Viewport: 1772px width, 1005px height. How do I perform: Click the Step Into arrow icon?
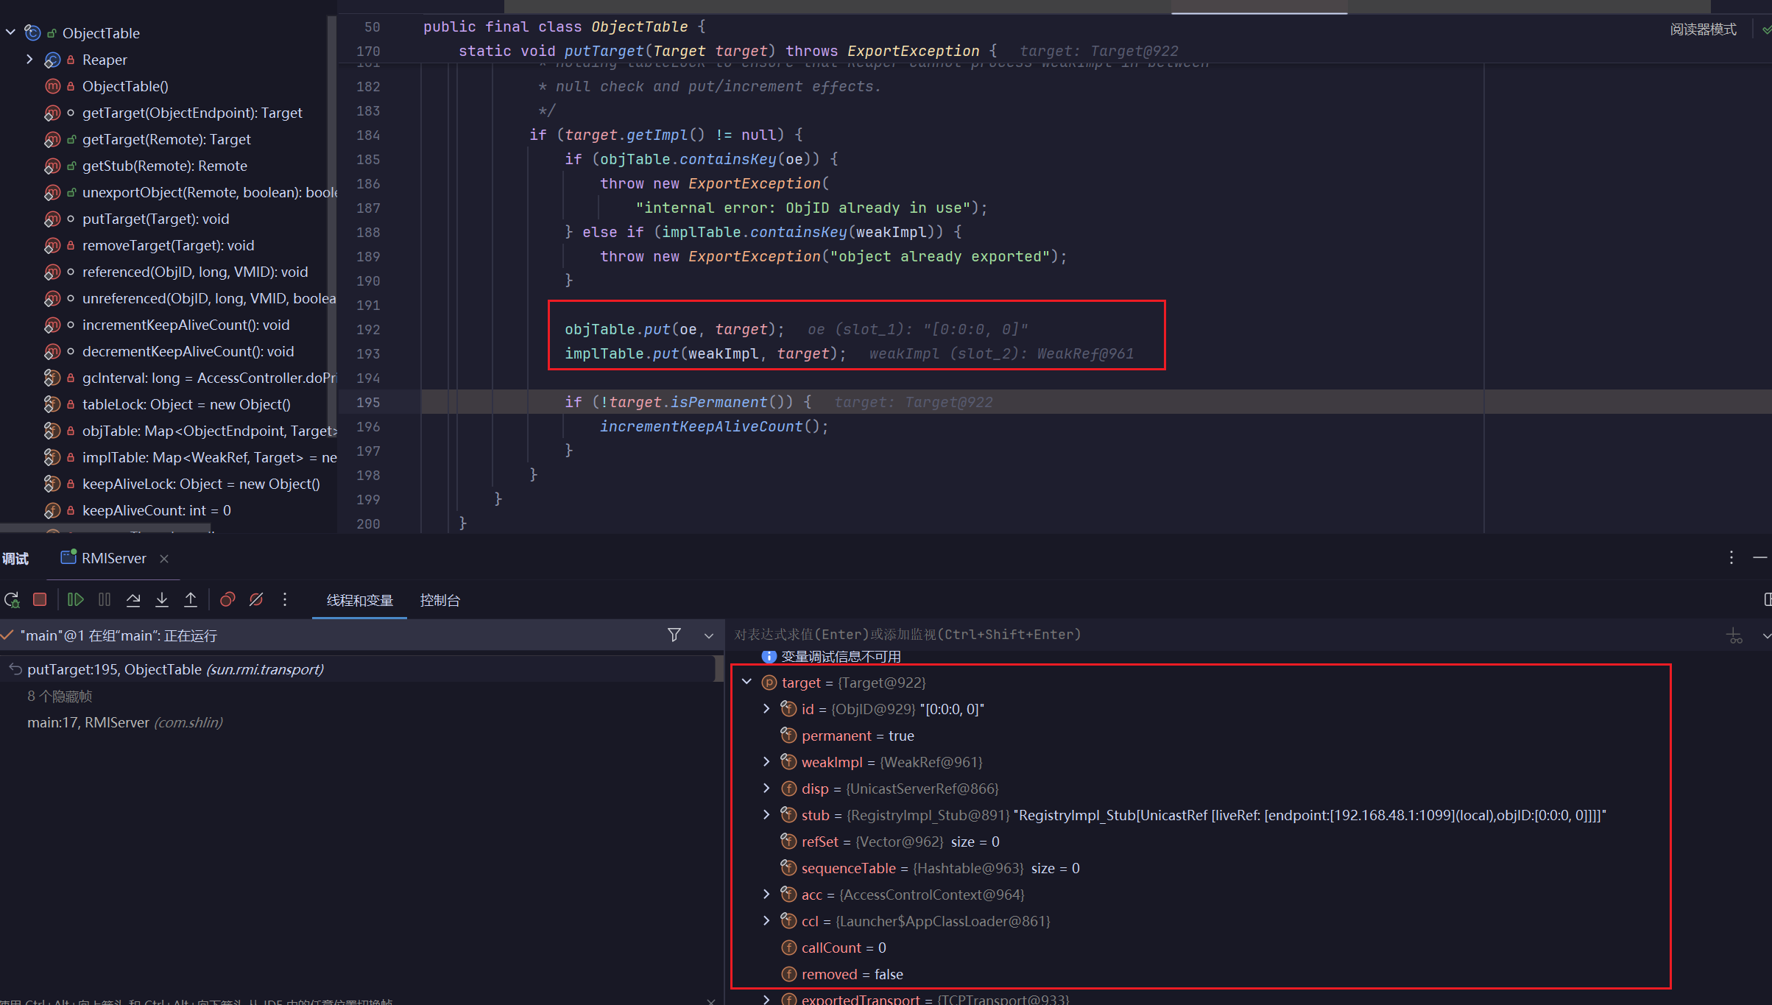tap(162, 600)
